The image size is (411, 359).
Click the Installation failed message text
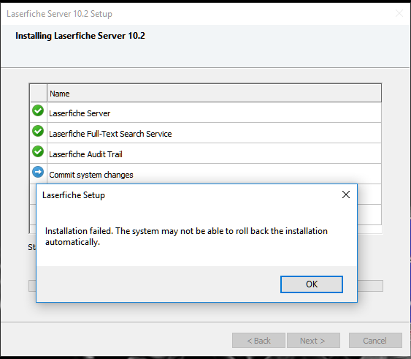pos(186,236)
